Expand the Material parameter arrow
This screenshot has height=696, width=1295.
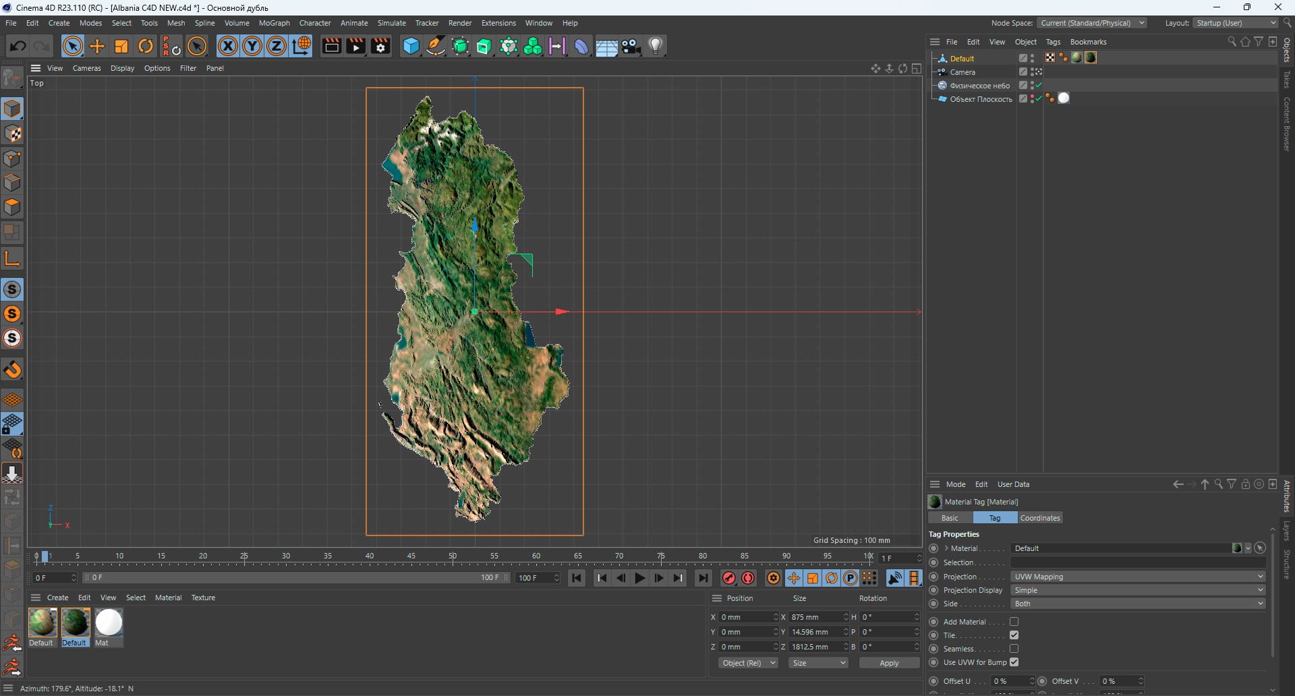click(x=946, y=548)
